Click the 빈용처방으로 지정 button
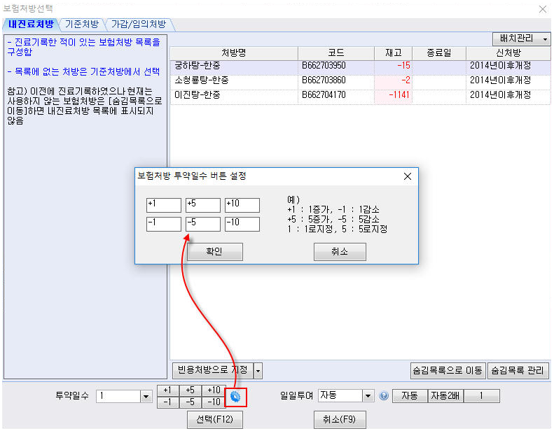The height and width of the screenshot is (431, 554). pyautogui.click(x=213, y=370)
